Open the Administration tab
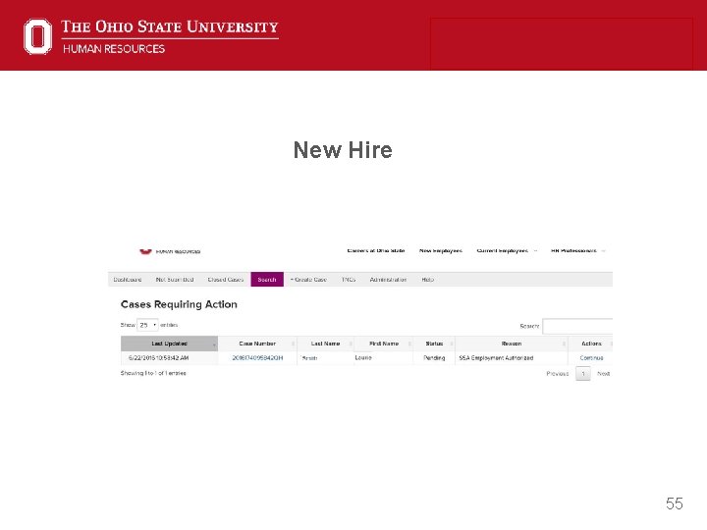 [388, 280]
